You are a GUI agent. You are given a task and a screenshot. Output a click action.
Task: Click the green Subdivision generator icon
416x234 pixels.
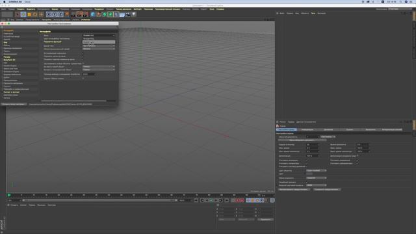coord(105,14)
